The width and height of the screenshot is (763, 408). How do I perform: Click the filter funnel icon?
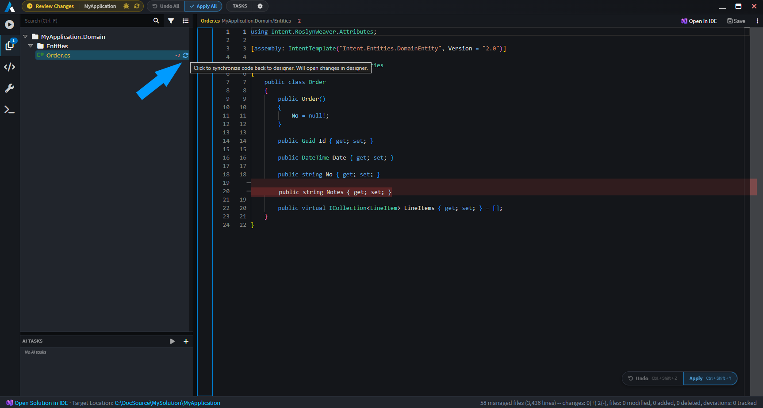pyautogui.click(x=171, y=21)
